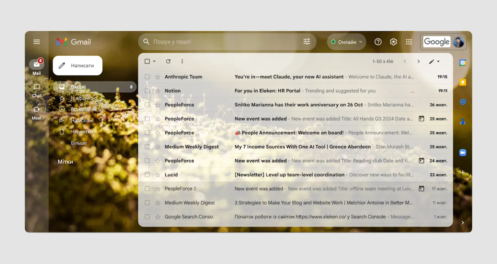Open the Mail section icon
Viewport: 497px width, 264px height.
coord(37,65)
